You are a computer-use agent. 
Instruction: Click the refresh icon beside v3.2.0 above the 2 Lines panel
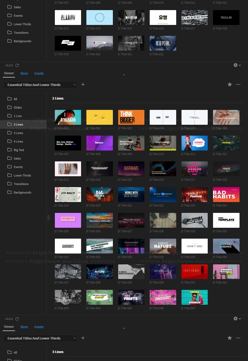click(x=17, y=65)
